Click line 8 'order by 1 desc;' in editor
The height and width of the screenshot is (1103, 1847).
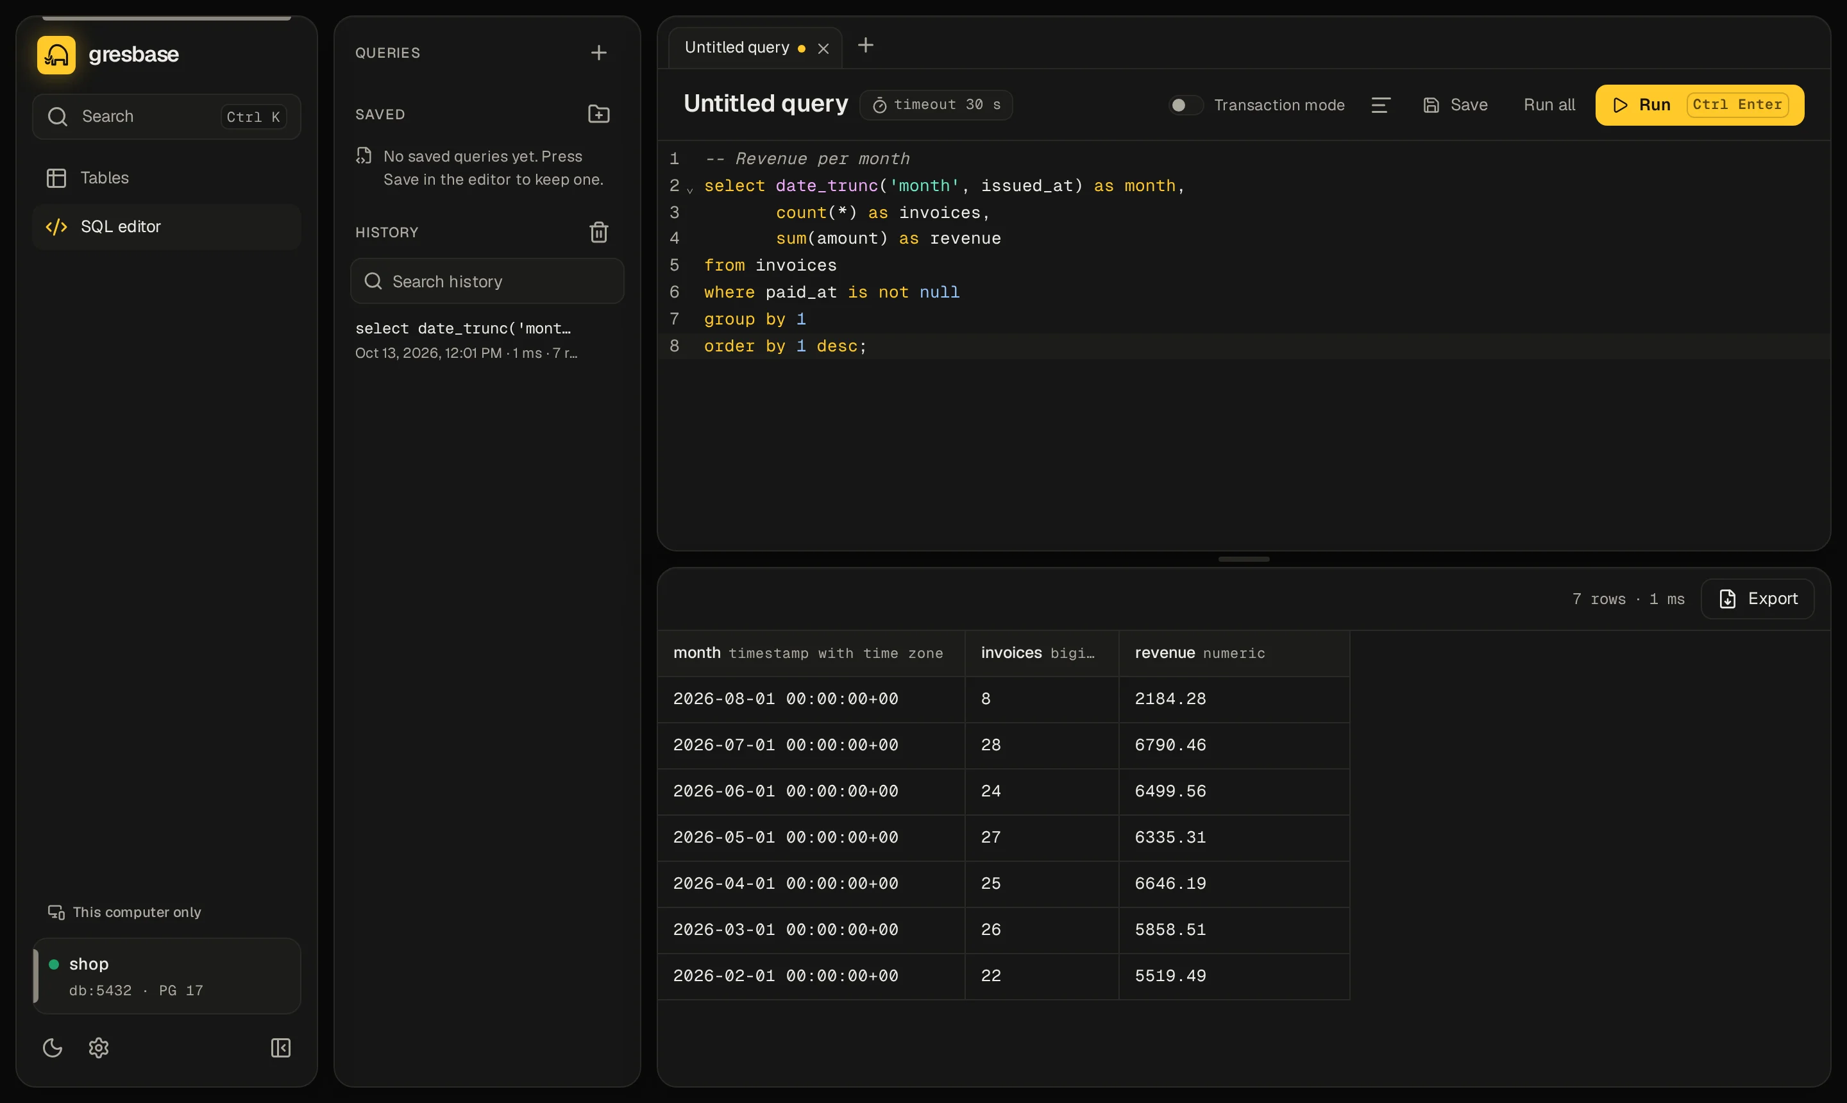[786, 346]
